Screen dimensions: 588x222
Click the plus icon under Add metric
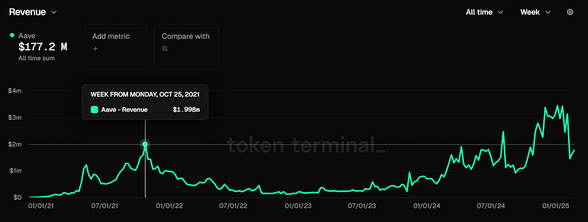[95, 49]
